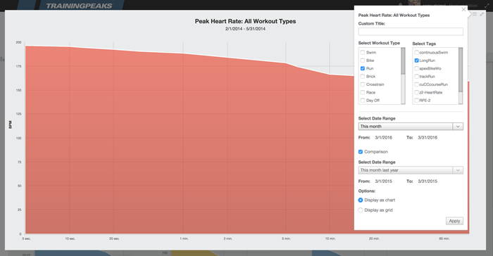This screenshot has height=256, width=493.
Task: Check the Swim workout type
Action: click(363, 53)
